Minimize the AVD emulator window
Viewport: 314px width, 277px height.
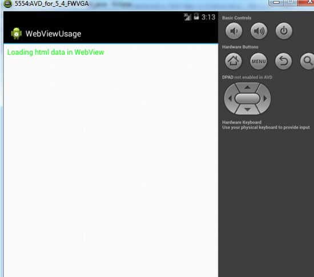(x=276, y=2)
